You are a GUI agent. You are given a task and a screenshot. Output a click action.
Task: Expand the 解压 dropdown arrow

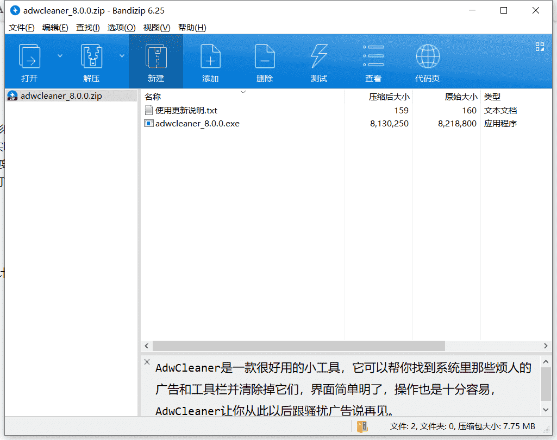(x=122, y=56)
